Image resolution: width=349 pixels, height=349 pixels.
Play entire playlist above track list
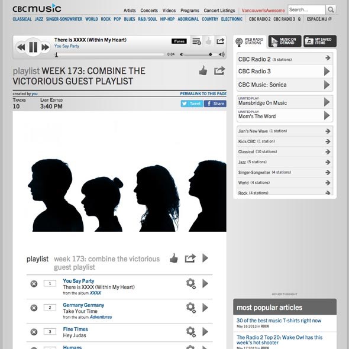[x=205, y=258]
